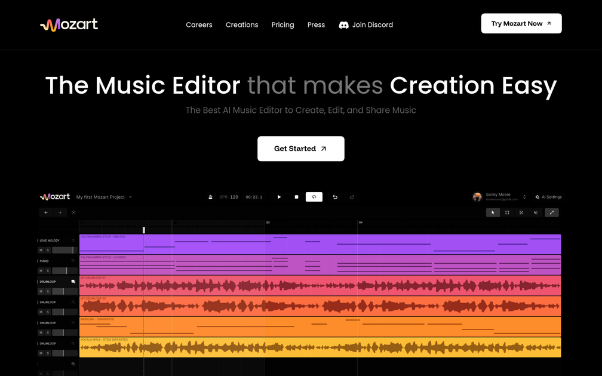Image resolution: width=602 pixels, height=376 pixels.
Task: Activate the draw/pen tool on the toolbar
Action: (552, 212)
